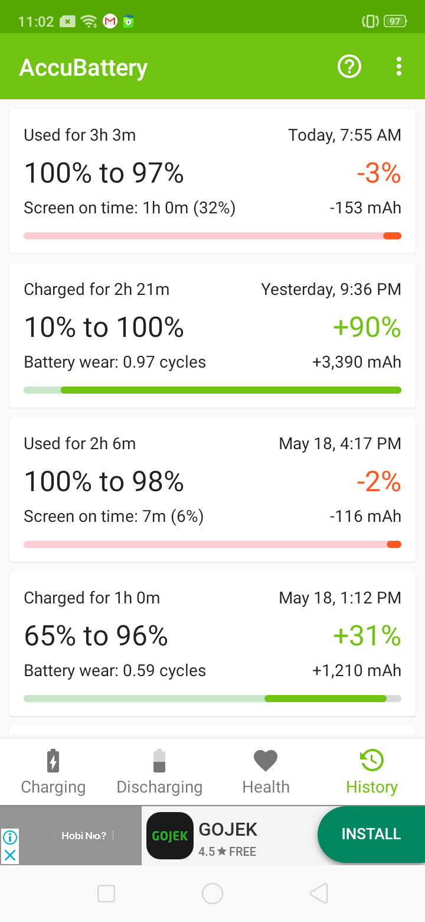Open the help question mark icon
Screen dimensions: 425x922
pos(349,66)
